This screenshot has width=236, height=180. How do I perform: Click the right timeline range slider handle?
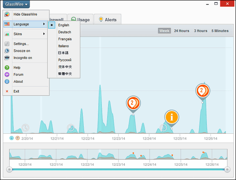coord(227,169)
